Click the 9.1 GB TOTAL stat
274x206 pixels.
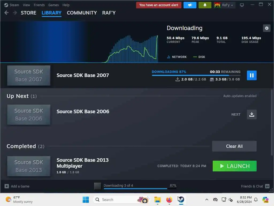point(222,40)
